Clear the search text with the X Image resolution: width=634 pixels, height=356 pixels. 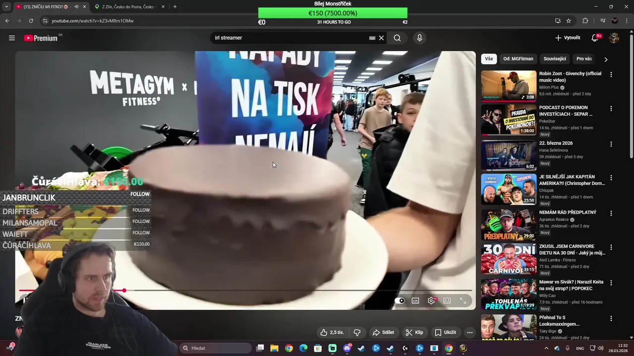coord(381,38)
